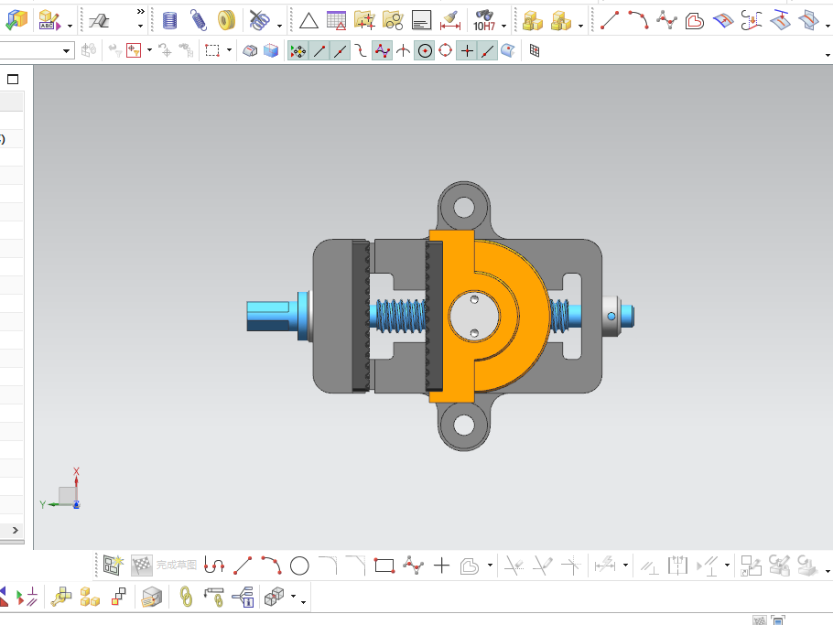This screenshot has width=833, height=625.
Task: Select the cylindrical compression spring tool icon
Action: point(169,21)
